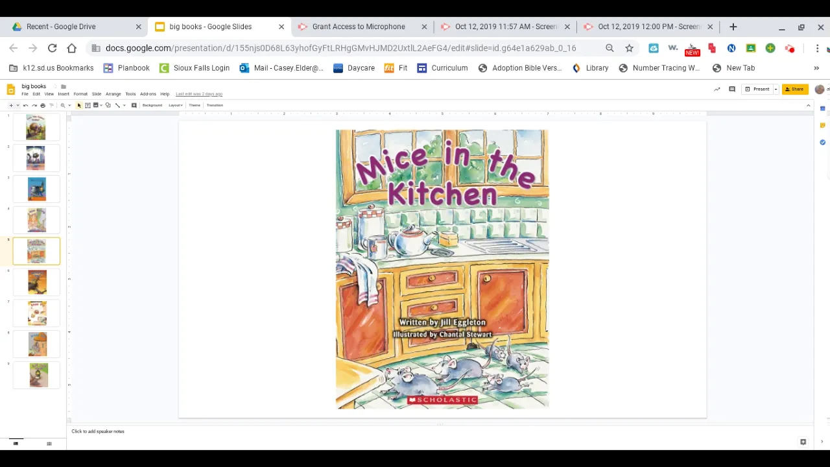Open the Format menu
This screenshot has width=830, height=467.
click(x=80, y=94)
